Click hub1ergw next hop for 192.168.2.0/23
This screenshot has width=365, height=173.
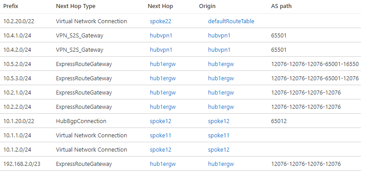(163, 164)
